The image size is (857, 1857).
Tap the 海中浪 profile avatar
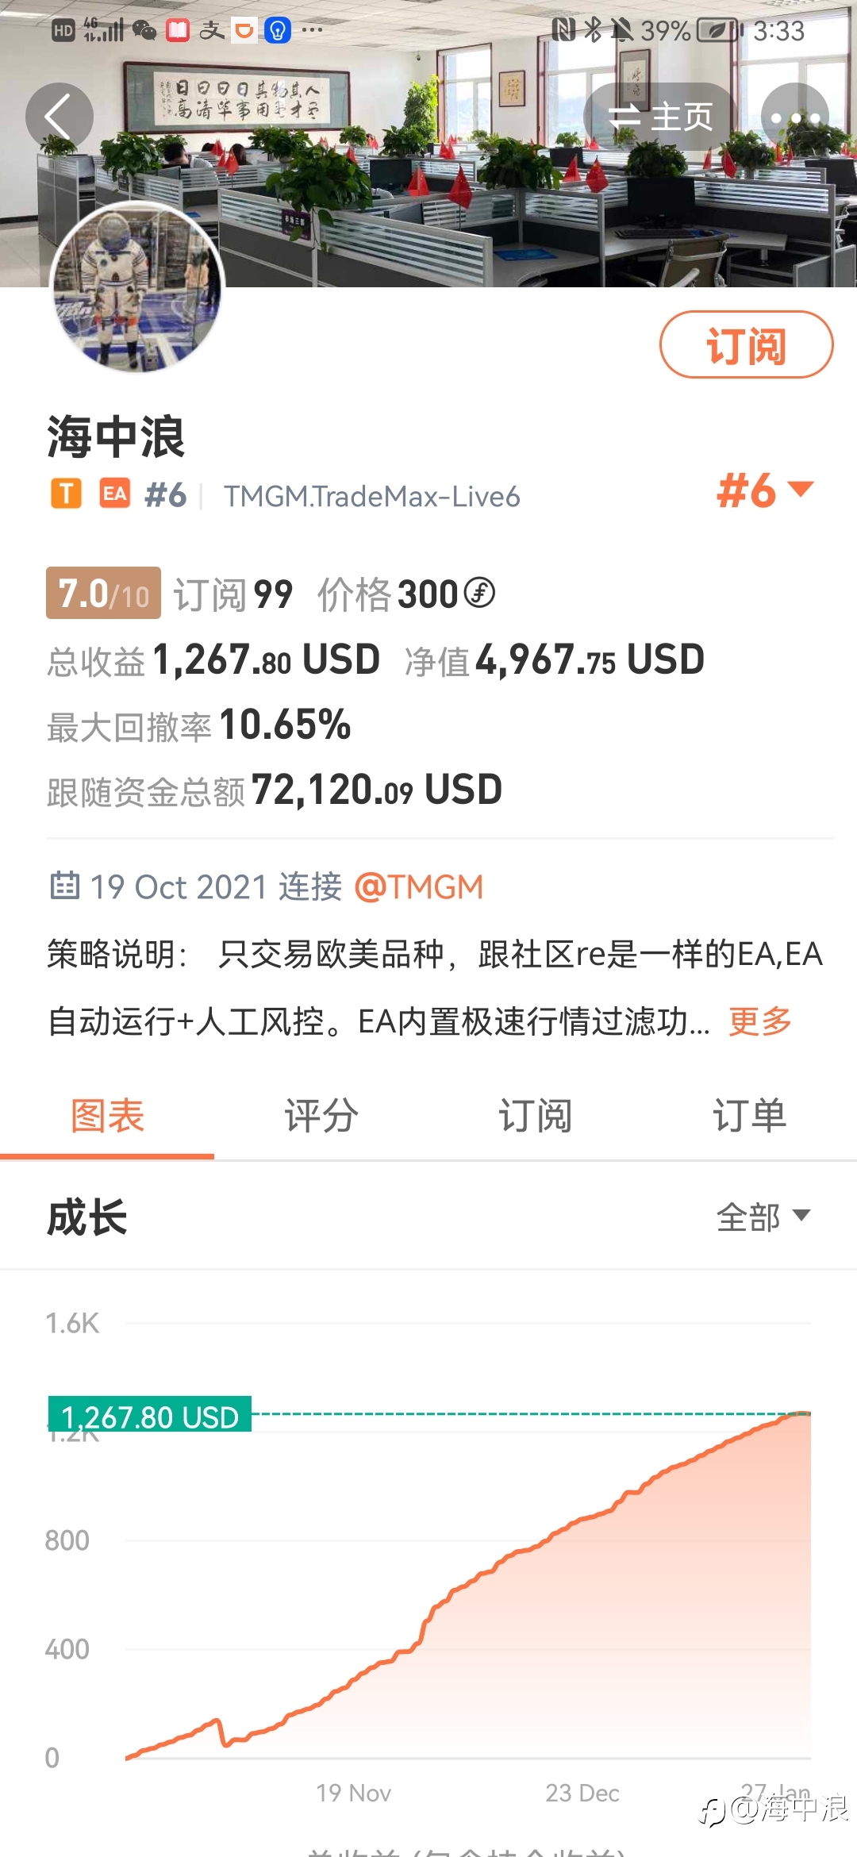tap(137, 286)
